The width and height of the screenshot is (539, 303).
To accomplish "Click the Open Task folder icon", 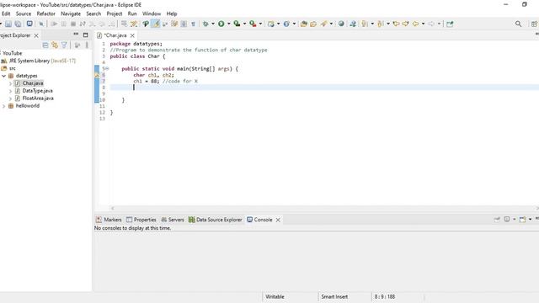I will click(313, 24).
